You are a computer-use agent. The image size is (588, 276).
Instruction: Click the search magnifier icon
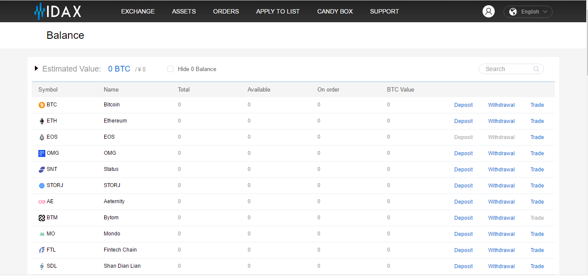[536, 69]
